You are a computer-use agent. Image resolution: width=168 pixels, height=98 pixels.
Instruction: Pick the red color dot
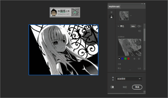pos(128,59)
